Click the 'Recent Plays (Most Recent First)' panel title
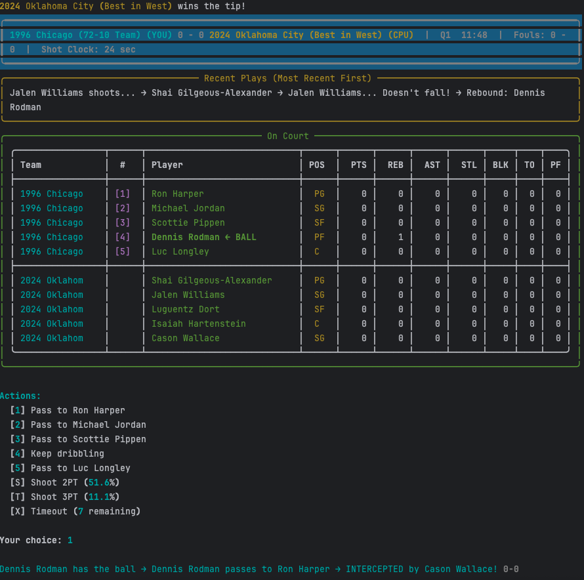Screen dimensions: 584x580 (288, 78)
